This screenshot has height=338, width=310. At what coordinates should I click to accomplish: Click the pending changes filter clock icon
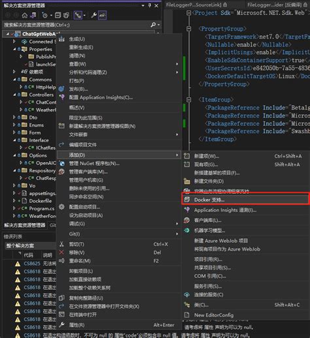tap(44, 16)
